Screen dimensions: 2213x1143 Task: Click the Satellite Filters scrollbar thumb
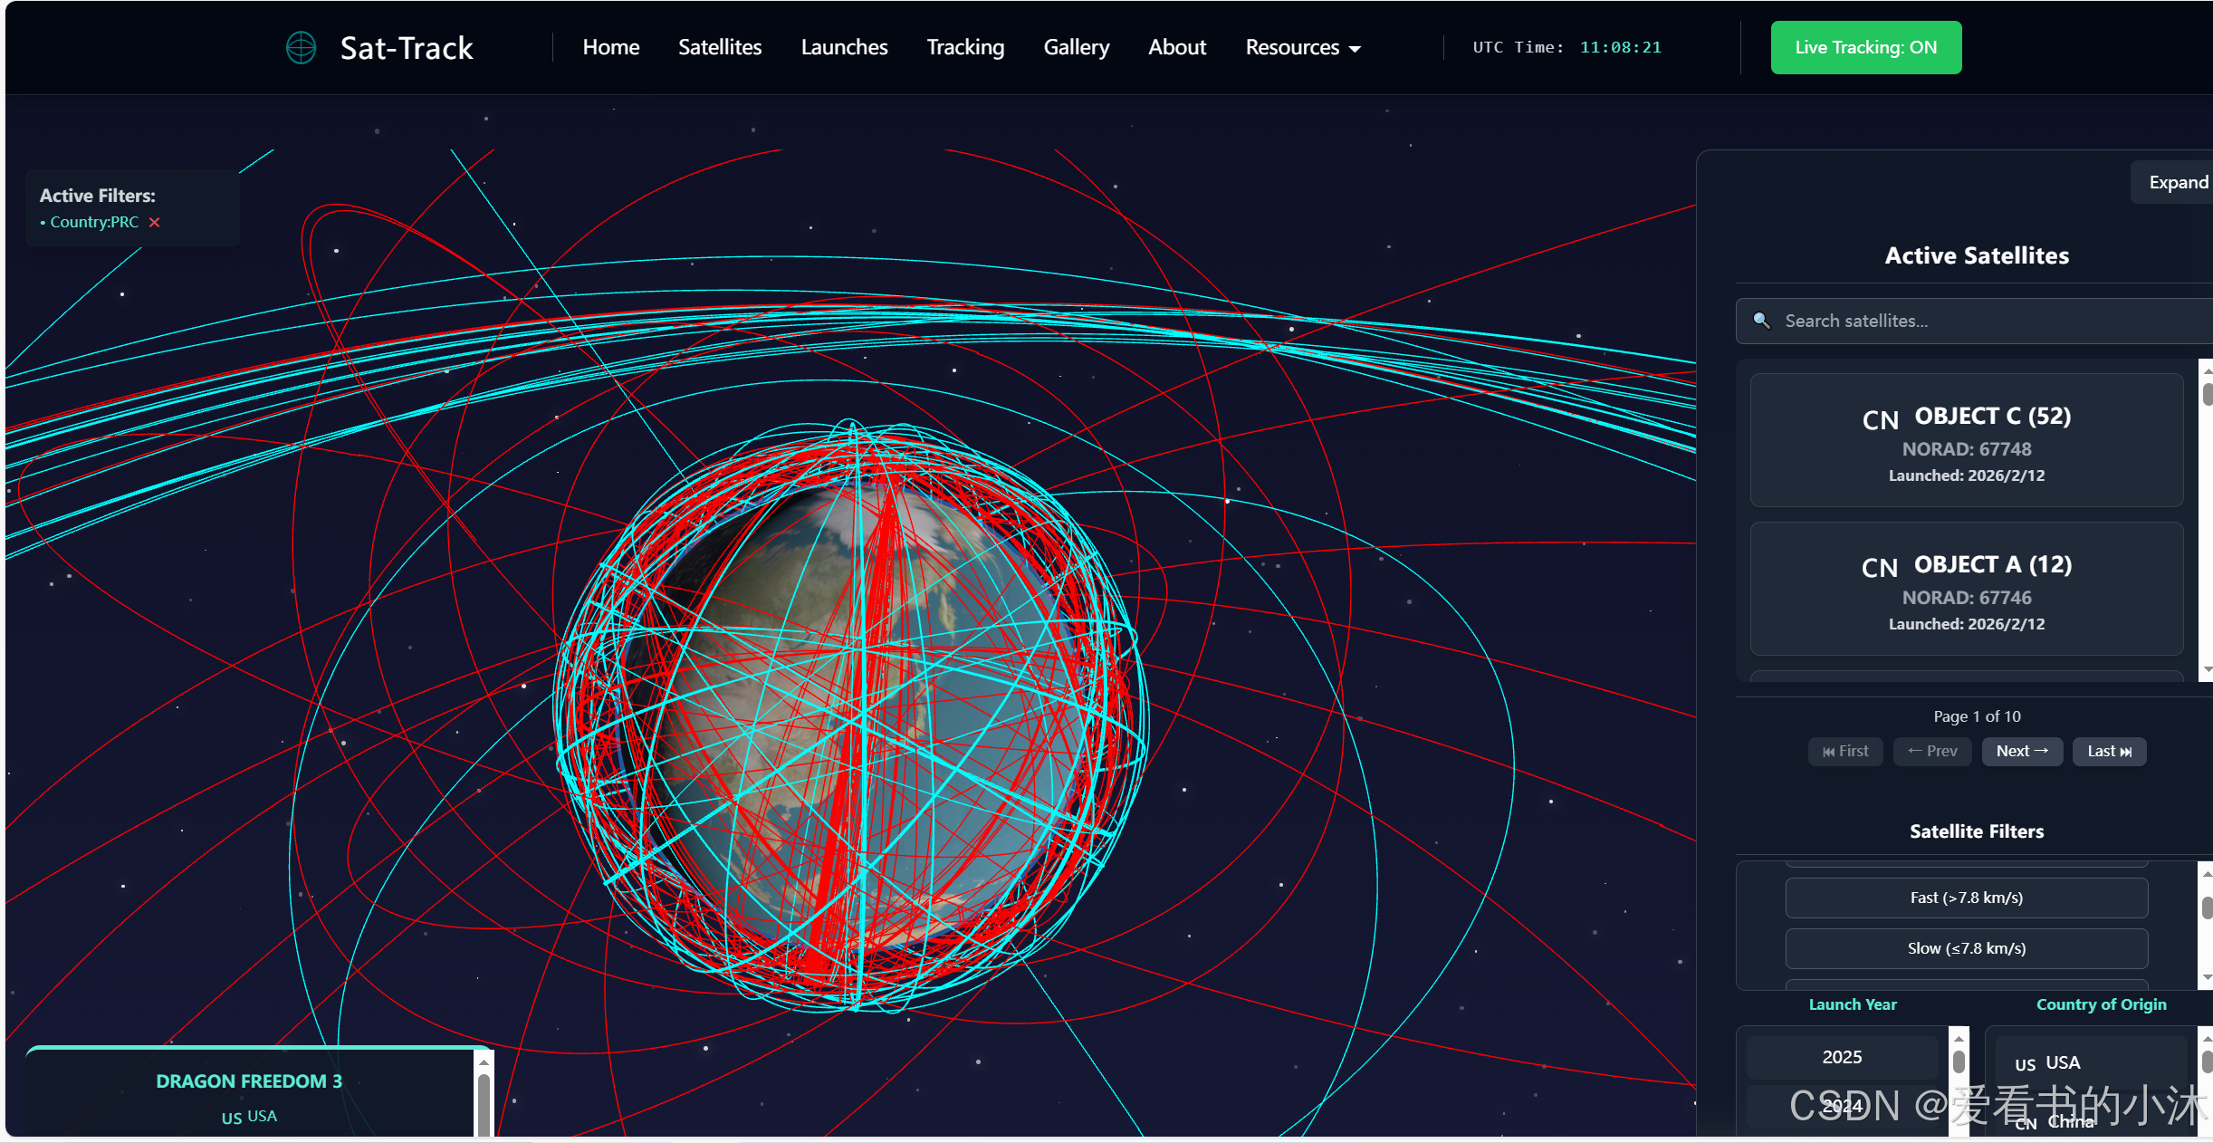(2208, 908)
